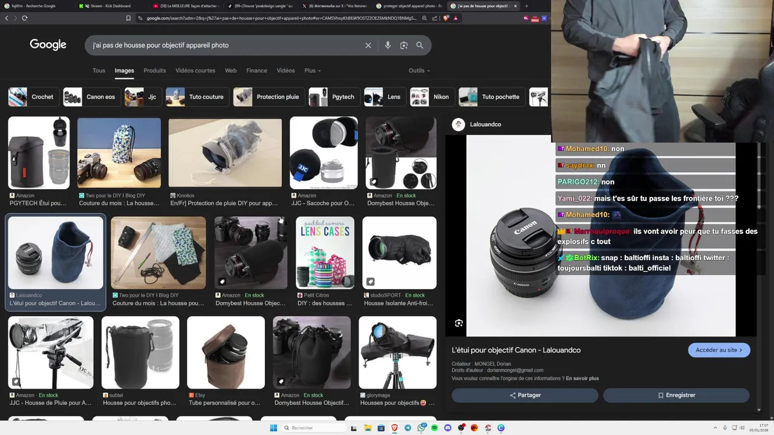774x435 pixels.
Task: Switch to the Stream - Kick Dashboard tab
Action: coord(111,6)
